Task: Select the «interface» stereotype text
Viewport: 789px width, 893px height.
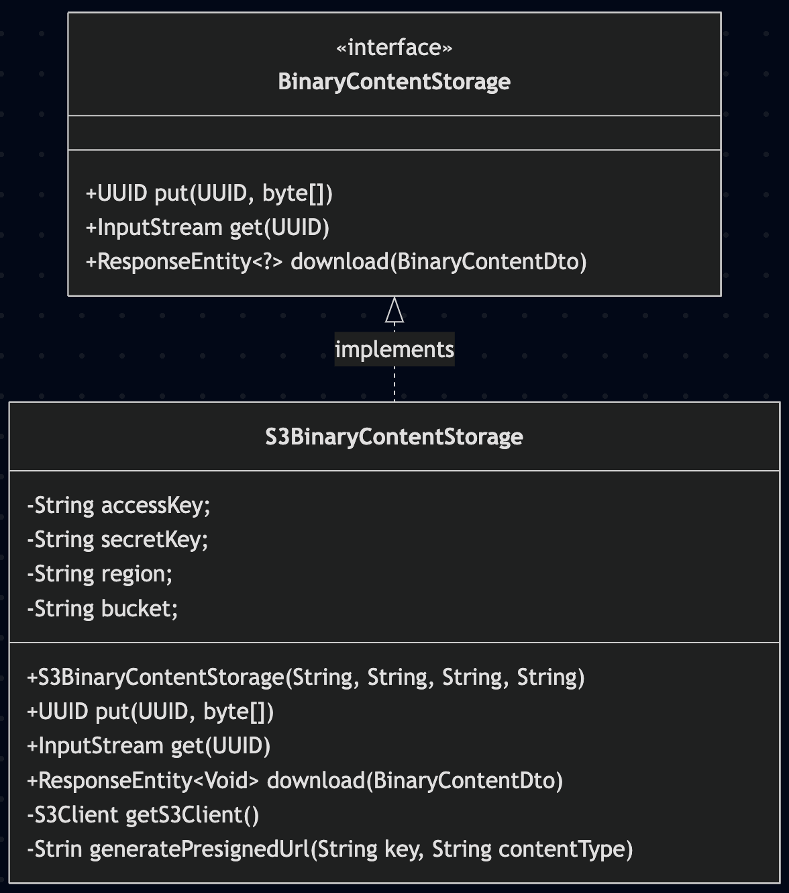Action: point(394,48)
